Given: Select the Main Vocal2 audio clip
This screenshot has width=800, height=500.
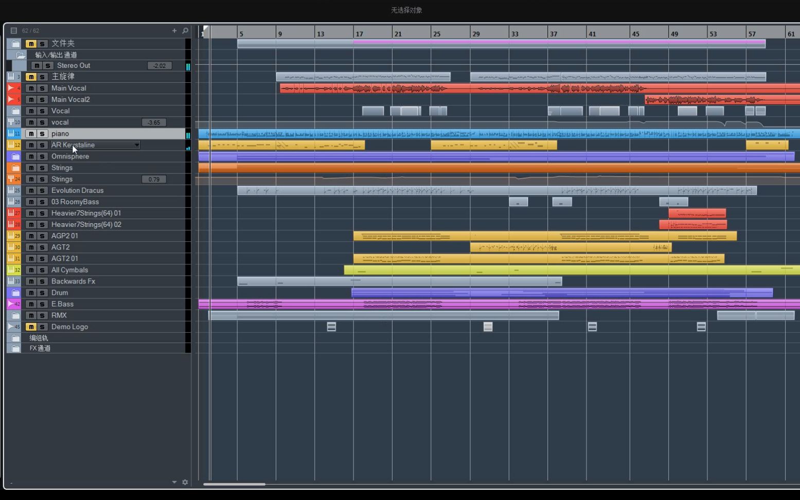Looking at the screenshot, I should pos(722,99).
